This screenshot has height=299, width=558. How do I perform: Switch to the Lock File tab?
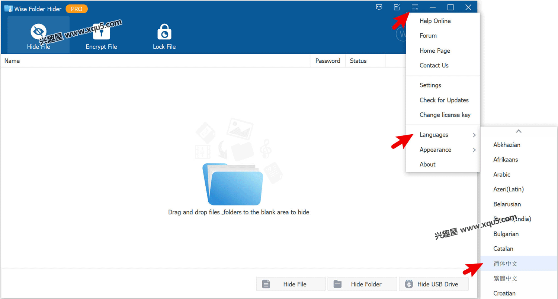[x=164, y=35]
